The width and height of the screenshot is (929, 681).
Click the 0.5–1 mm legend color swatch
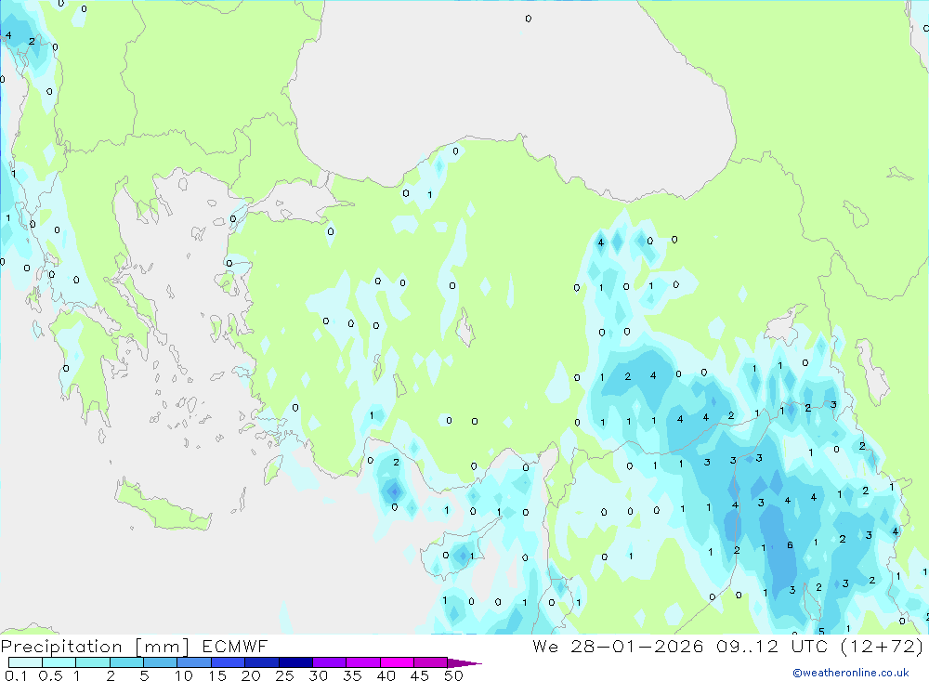59,662
